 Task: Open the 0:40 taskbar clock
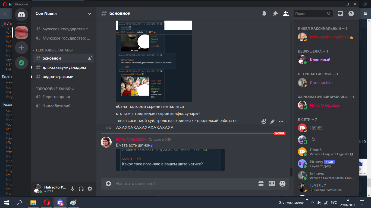(347, 203)
